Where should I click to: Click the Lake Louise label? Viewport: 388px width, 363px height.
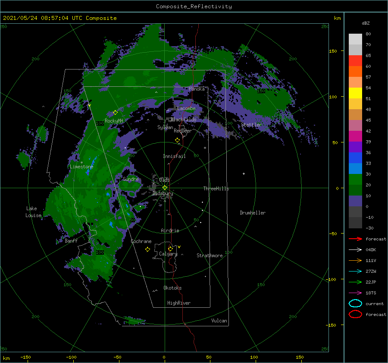click(x=33, y=212)
